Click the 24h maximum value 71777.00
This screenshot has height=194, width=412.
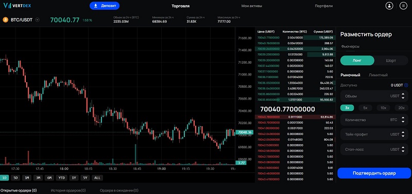click(224, 22)
